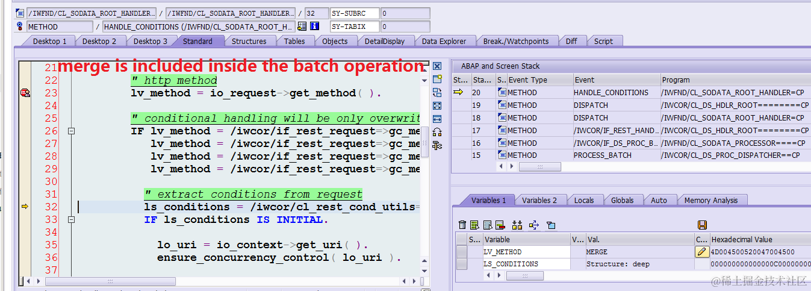Click the tool settings wrench icon
This screenshot has width=811, height=291.
[x=438, y=145]
